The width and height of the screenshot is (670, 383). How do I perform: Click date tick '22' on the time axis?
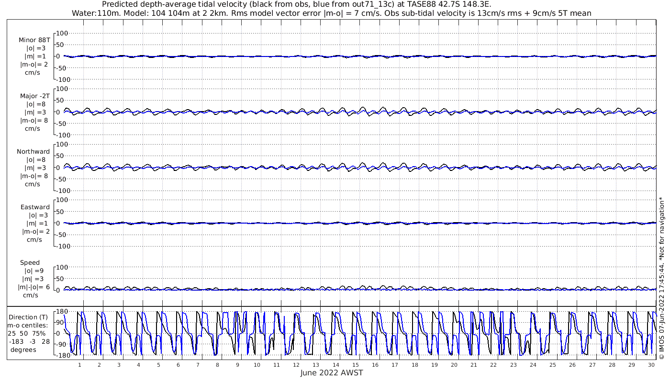click(x=493, y=365)
